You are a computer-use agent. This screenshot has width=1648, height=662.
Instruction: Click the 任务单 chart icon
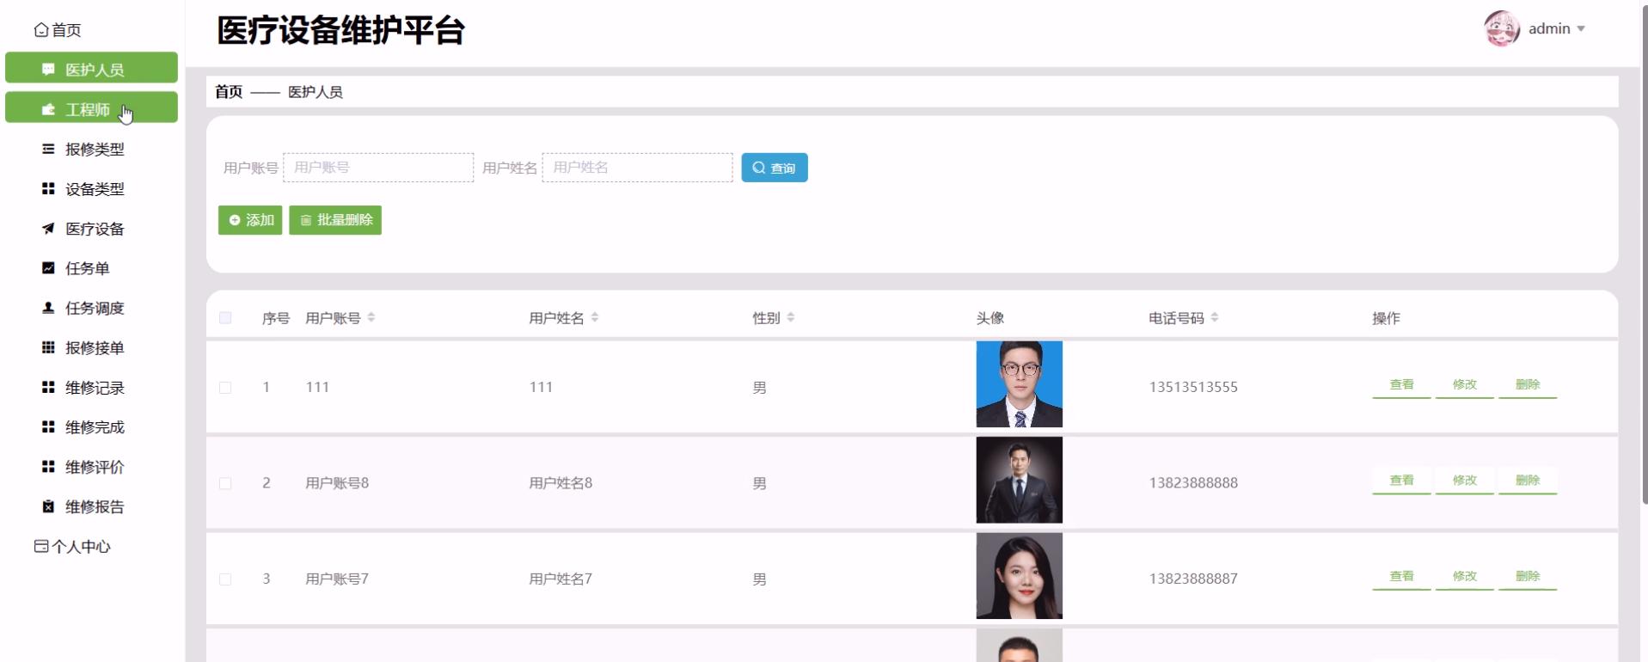click(x=48, y=268)
